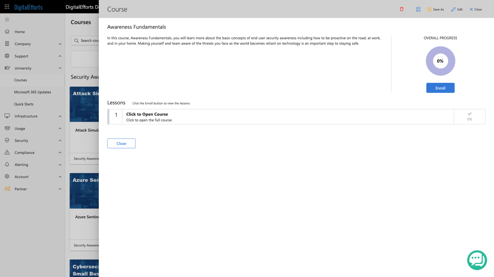Select the Home icon in the sidebar
Image resolution: width=494 pixels, height=277 pixels.
[7, 32]
